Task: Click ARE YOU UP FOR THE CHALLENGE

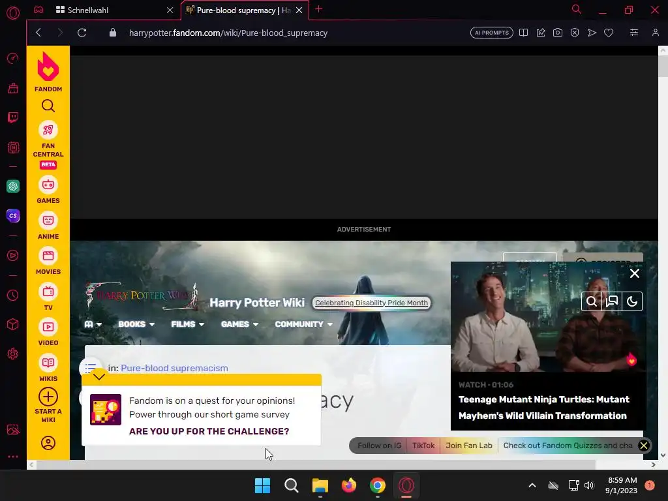Action: pos(209,431)
